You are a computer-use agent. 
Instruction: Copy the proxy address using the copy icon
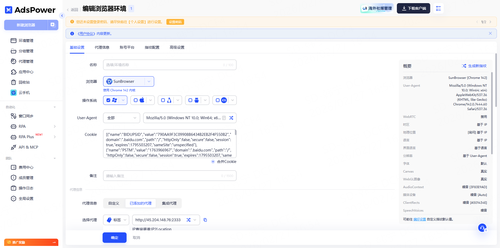(205, 220)
